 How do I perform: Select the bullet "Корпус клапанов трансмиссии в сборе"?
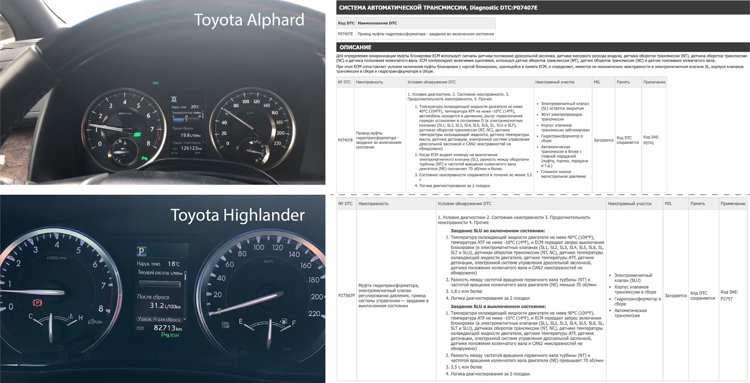pyautogui.click(x=635, y=290)
